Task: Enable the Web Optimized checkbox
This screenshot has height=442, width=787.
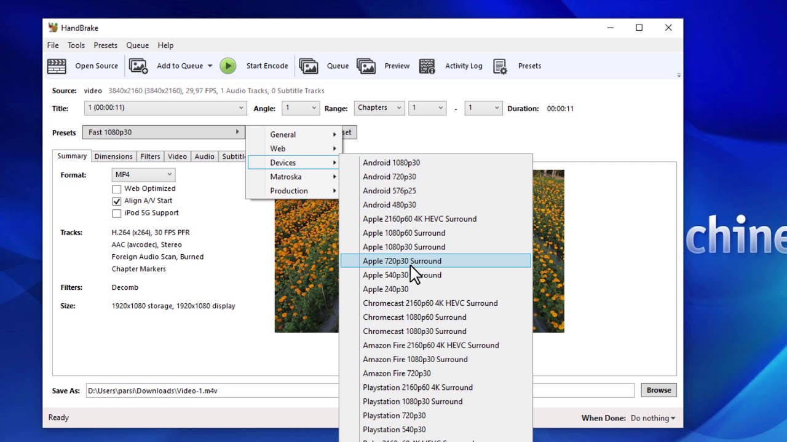Action: [116, 189]
